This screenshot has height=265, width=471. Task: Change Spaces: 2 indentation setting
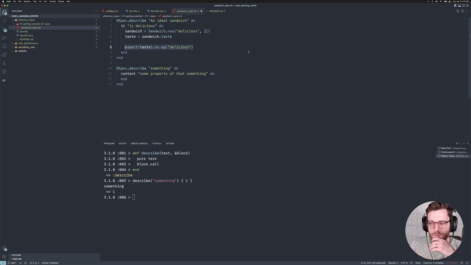tap(393, 263)
